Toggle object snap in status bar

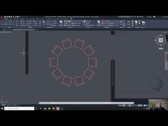click(141, 106)
